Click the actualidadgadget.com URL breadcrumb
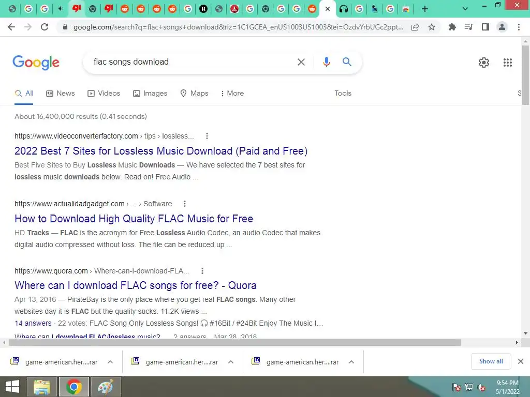Screen dimensions: 530x397 [x=93, y=204]
